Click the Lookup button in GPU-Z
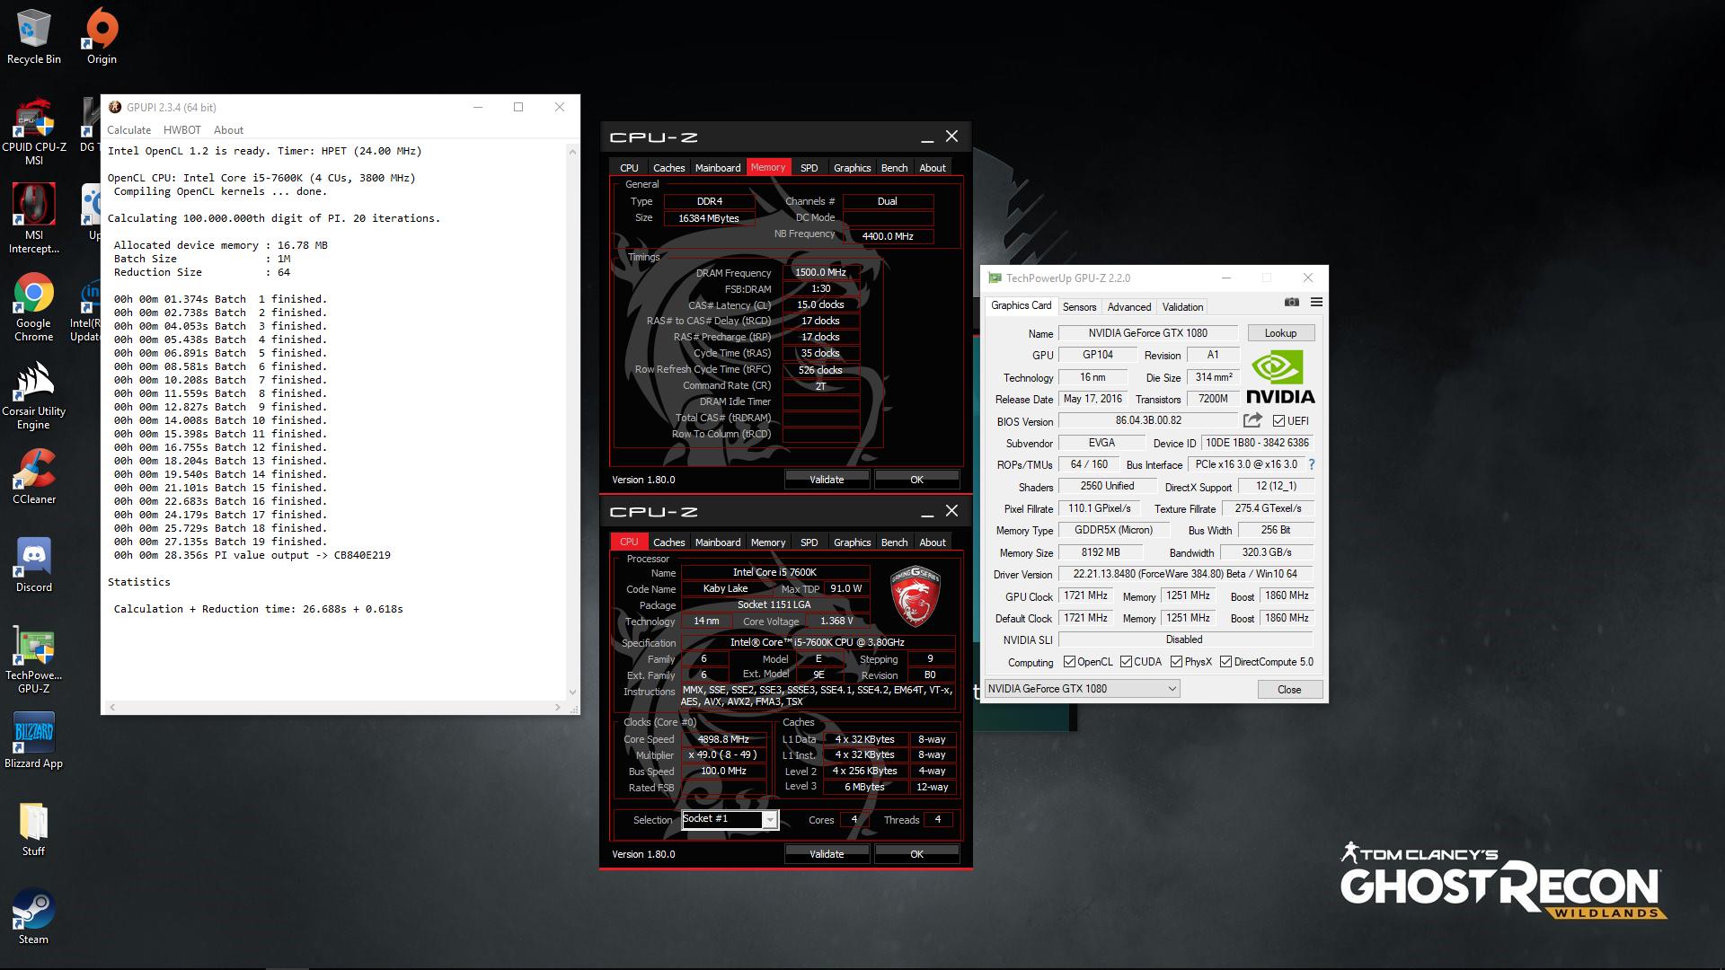This screenshot has height=970, width=1725. click(1280, 333)
